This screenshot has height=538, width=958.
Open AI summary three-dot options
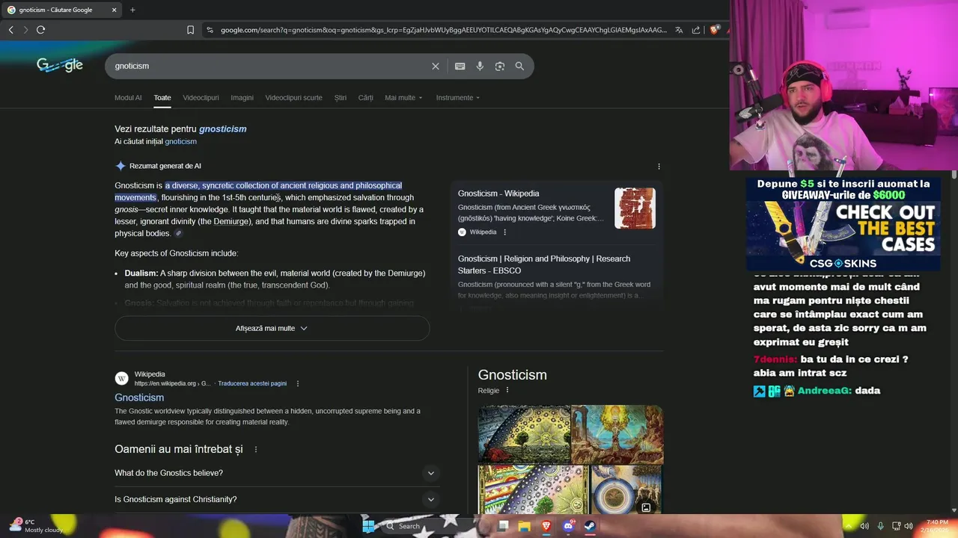click(x=659, y=166)
